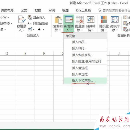Image resolution: width=130 pixels, height=130 pixels.
Task: Select 插入复选框 menu item
Action: [x=85, y=68]
